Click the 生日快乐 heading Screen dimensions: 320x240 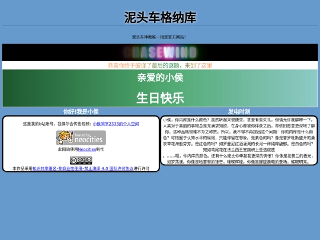[x=160, y=98]
